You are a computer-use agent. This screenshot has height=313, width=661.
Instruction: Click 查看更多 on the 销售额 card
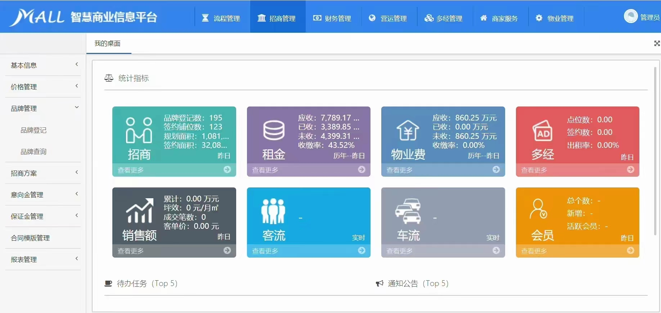[x=131, y=251]
